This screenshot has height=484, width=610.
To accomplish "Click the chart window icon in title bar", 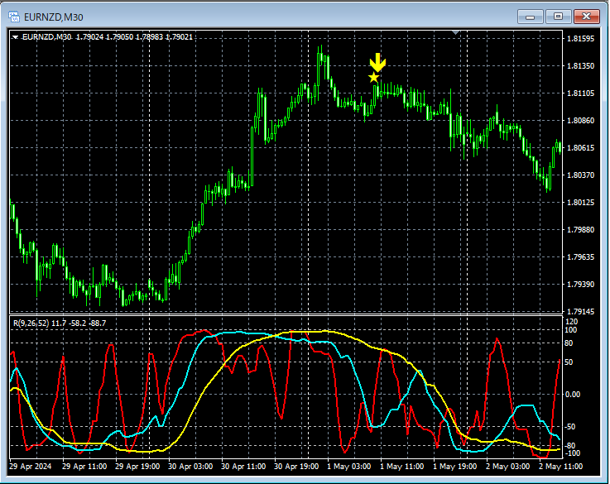I will pyautogui.click(x=14, y=16).
